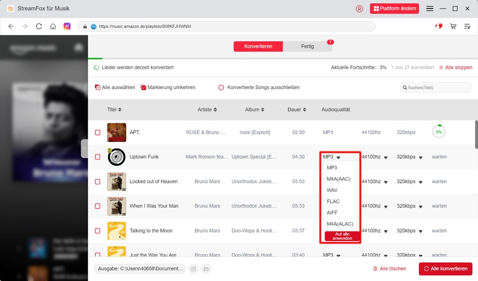The height and width of the screenshot is (281, 478).
Task: Click the browser reload icon
Action: tap(39, 26)
